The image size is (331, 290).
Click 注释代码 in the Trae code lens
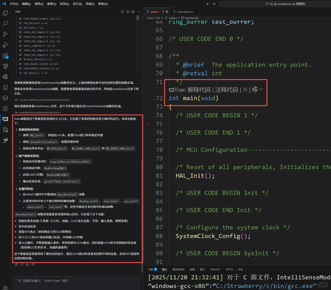[227, 90]
